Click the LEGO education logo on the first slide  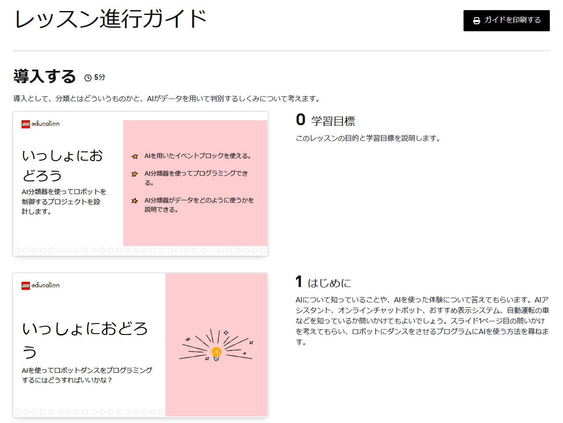[40, 124]
